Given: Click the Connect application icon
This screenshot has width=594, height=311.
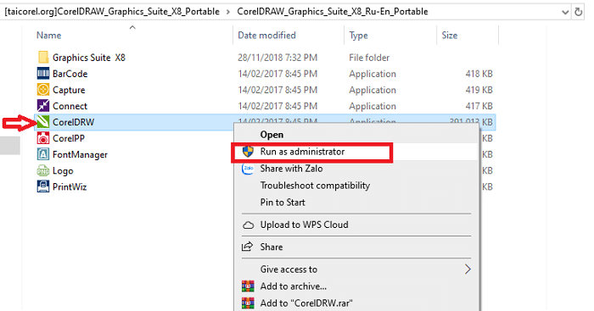Looking at the screenshot, I should tap(42, 106).
